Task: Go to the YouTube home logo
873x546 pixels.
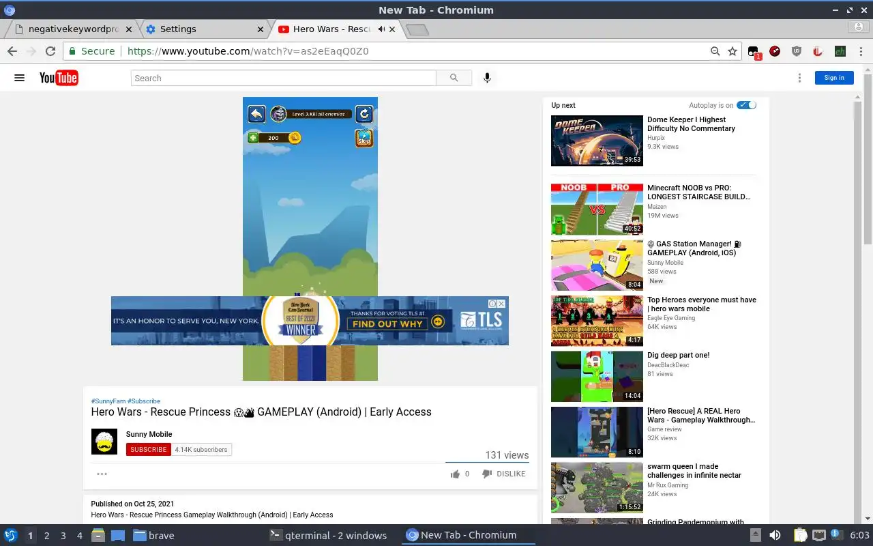Action: (x=59, y=78)
